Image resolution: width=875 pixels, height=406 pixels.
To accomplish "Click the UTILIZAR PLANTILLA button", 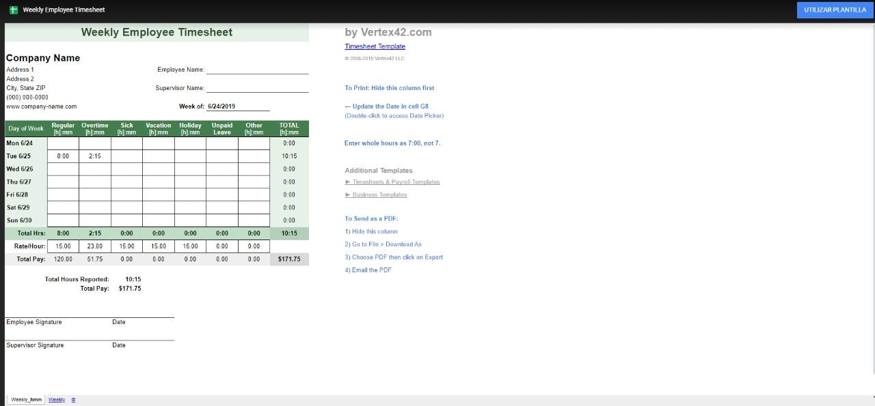I will (835, 10).
